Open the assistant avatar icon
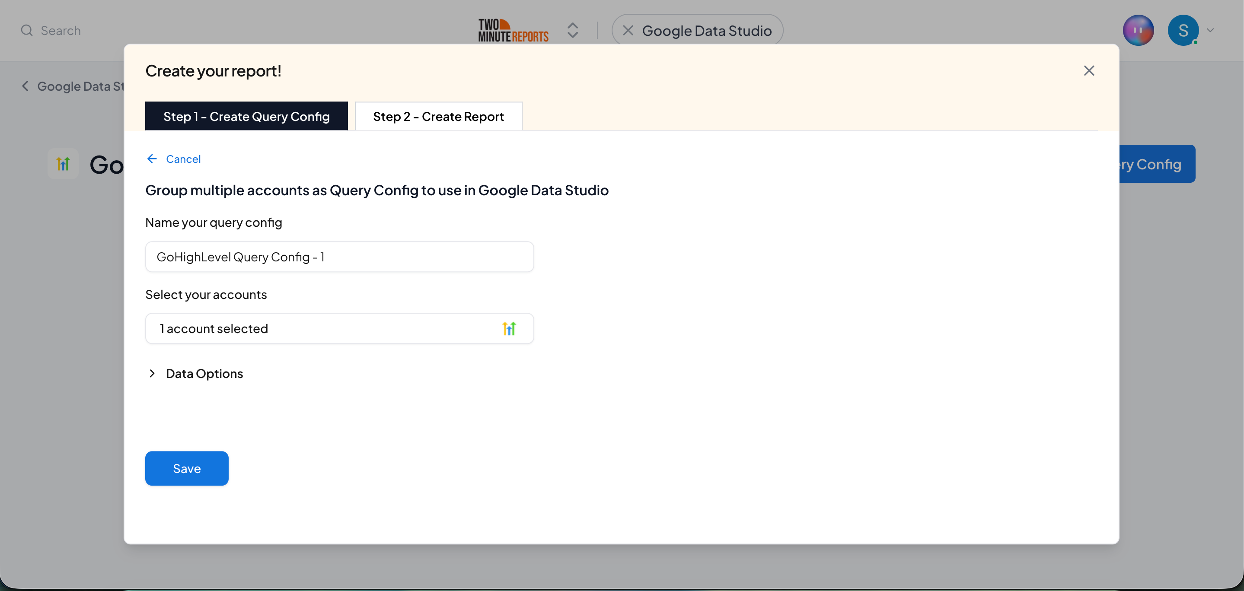 coord(1138,30)
